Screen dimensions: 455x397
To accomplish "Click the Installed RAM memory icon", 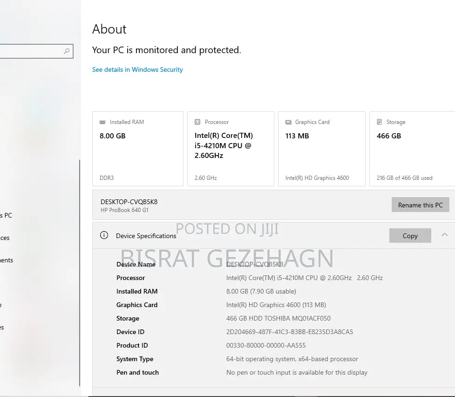I will (x=102, y=122).
